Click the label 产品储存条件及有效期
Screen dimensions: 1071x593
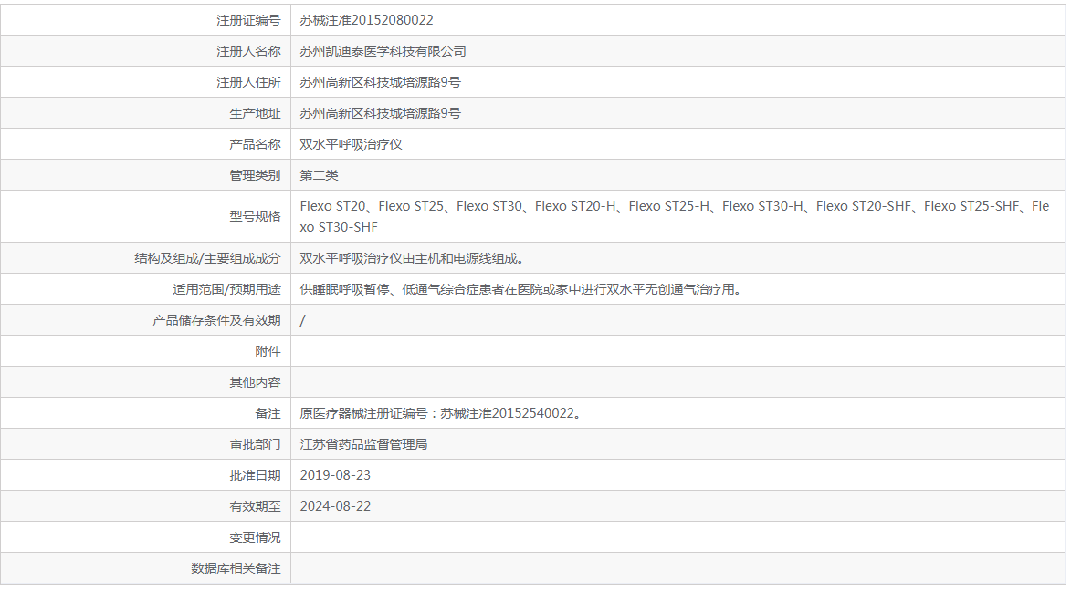point(216,321)
